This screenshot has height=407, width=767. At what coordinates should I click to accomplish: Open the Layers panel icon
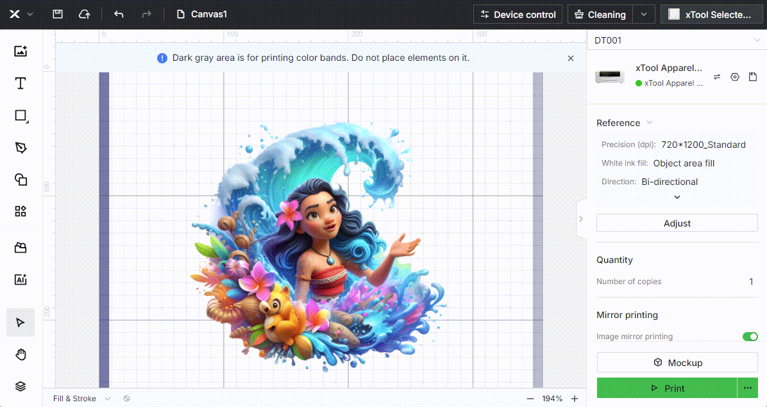point(21,386)
